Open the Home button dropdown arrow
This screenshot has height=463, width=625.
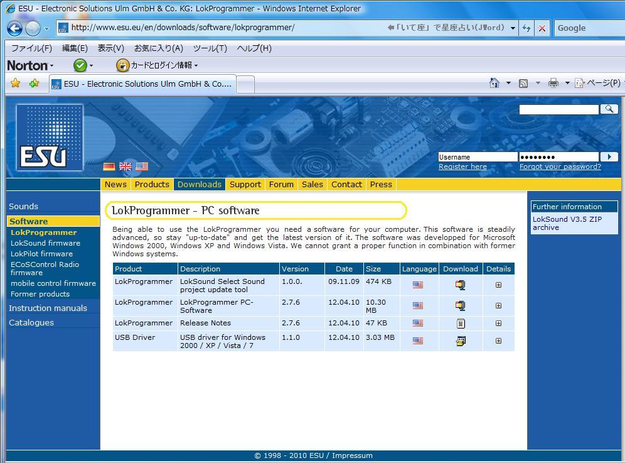point(508,84)
